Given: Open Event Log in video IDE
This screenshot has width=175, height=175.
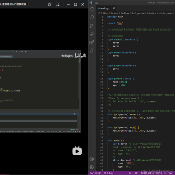Looking at the screenshot, I should (x=74, y=129).
